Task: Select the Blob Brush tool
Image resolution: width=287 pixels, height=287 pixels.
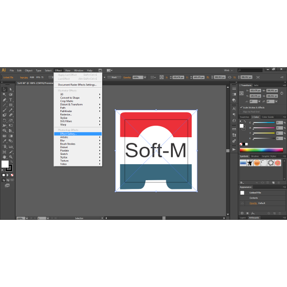Action: (5, 115)
